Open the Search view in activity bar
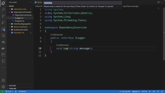 (3, 10)
